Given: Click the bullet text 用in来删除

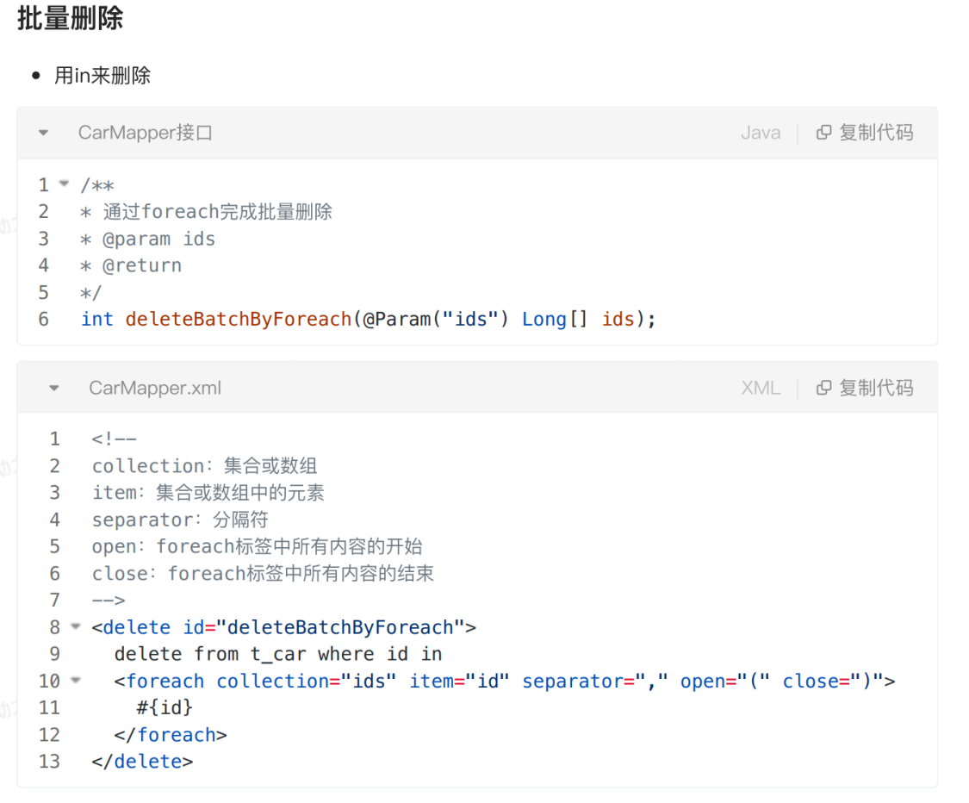Looking at the screenshot, I should pos(102,76).
